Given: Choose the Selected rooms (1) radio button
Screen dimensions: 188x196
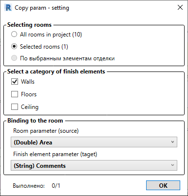Looking at the screenshot, I should (x=14, y=47).
